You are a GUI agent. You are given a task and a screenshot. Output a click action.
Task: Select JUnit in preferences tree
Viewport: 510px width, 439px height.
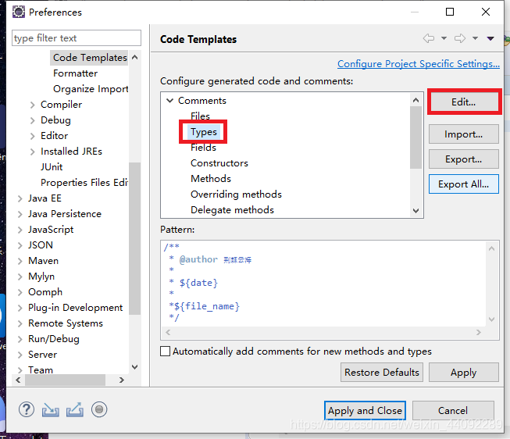pos(52,167)
